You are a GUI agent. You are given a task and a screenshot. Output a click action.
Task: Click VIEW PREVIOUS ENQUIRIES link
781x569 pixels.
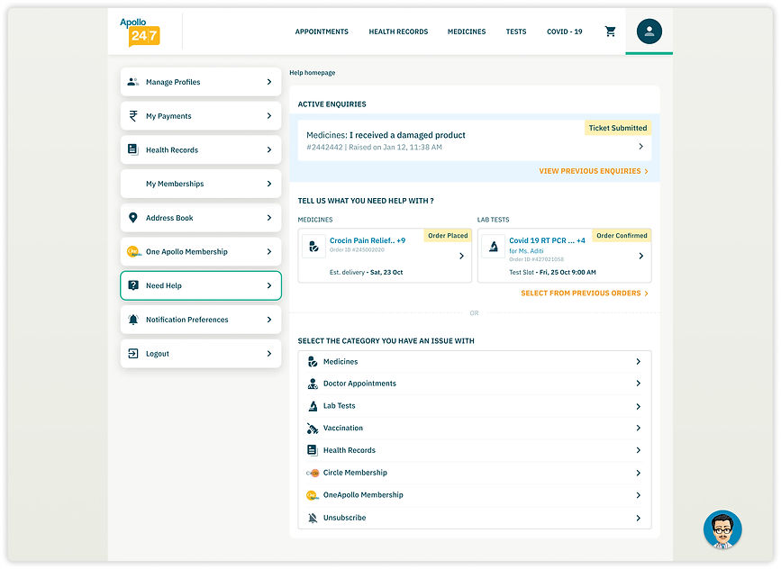point(594,170)
